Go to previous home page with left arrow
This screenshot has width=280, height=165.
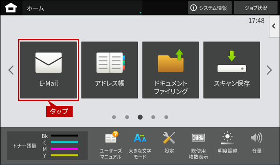[x=11, y=70]
